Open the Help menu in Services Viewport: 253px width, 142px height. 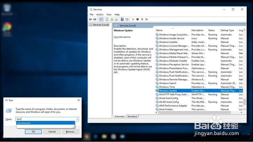117,14
